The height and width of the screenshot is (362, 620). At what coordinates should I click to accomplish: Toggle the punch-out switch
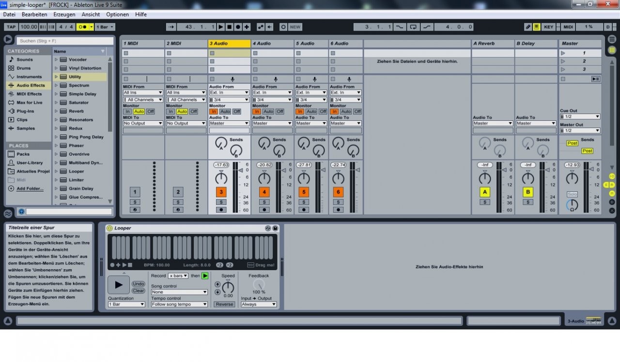point(426,27)
